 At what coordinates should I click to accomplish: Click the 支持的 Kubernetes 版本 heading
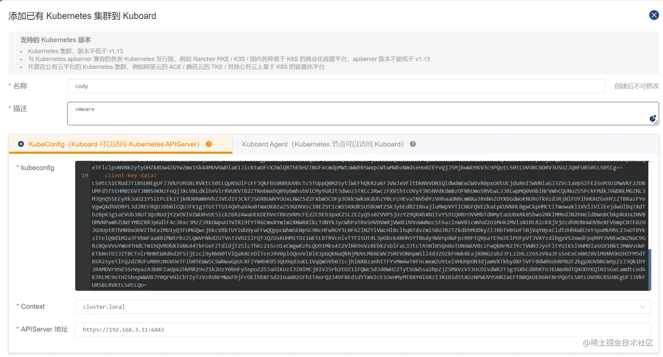(56, 40)
